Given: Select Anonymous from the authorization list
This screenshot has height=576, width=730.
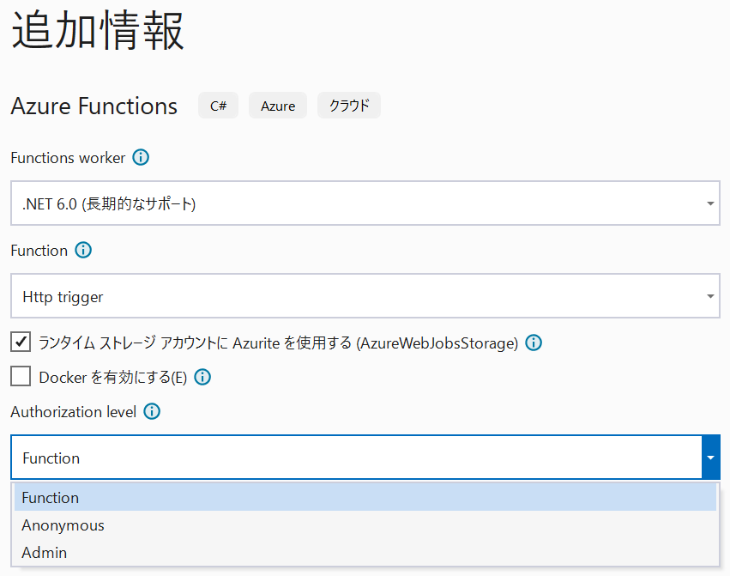Looking at the screenshot, I should click(63, 524).
